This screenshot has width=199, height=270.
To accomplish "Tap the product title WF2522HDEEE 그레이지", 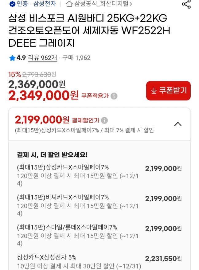I will click(89, 30).
